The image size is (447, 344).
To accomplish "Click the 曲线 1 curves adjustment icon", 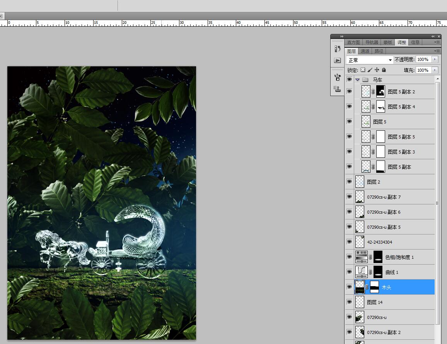I will (x=361, y=272).
